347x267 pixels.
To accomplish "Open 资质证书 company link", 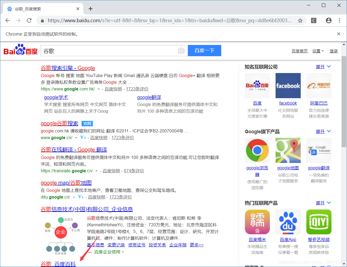I will tap(137, 245).
